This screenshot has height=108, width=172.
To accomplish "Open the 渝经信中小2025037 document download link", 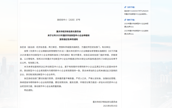I will click(136, 12).
